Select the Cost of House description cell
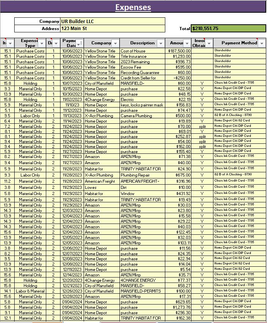This screenshot has height=323, width=267. (142, 51)
